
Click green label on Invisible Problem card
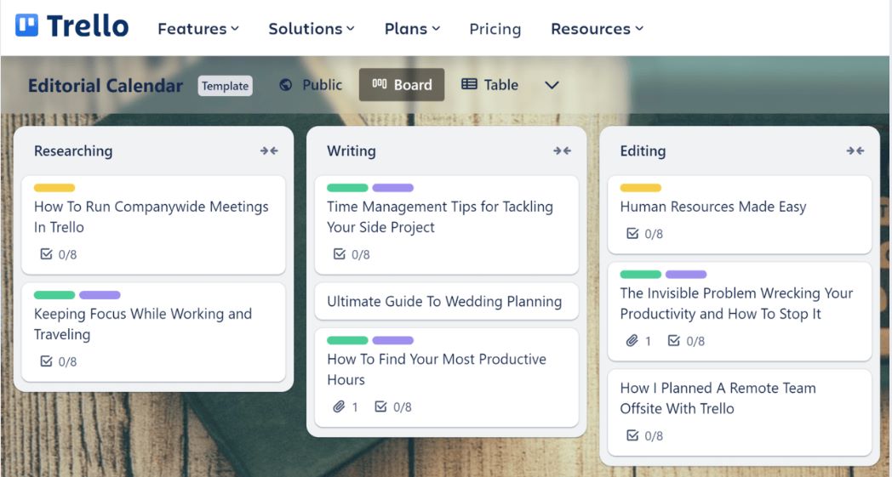click(x=641, y=274)
